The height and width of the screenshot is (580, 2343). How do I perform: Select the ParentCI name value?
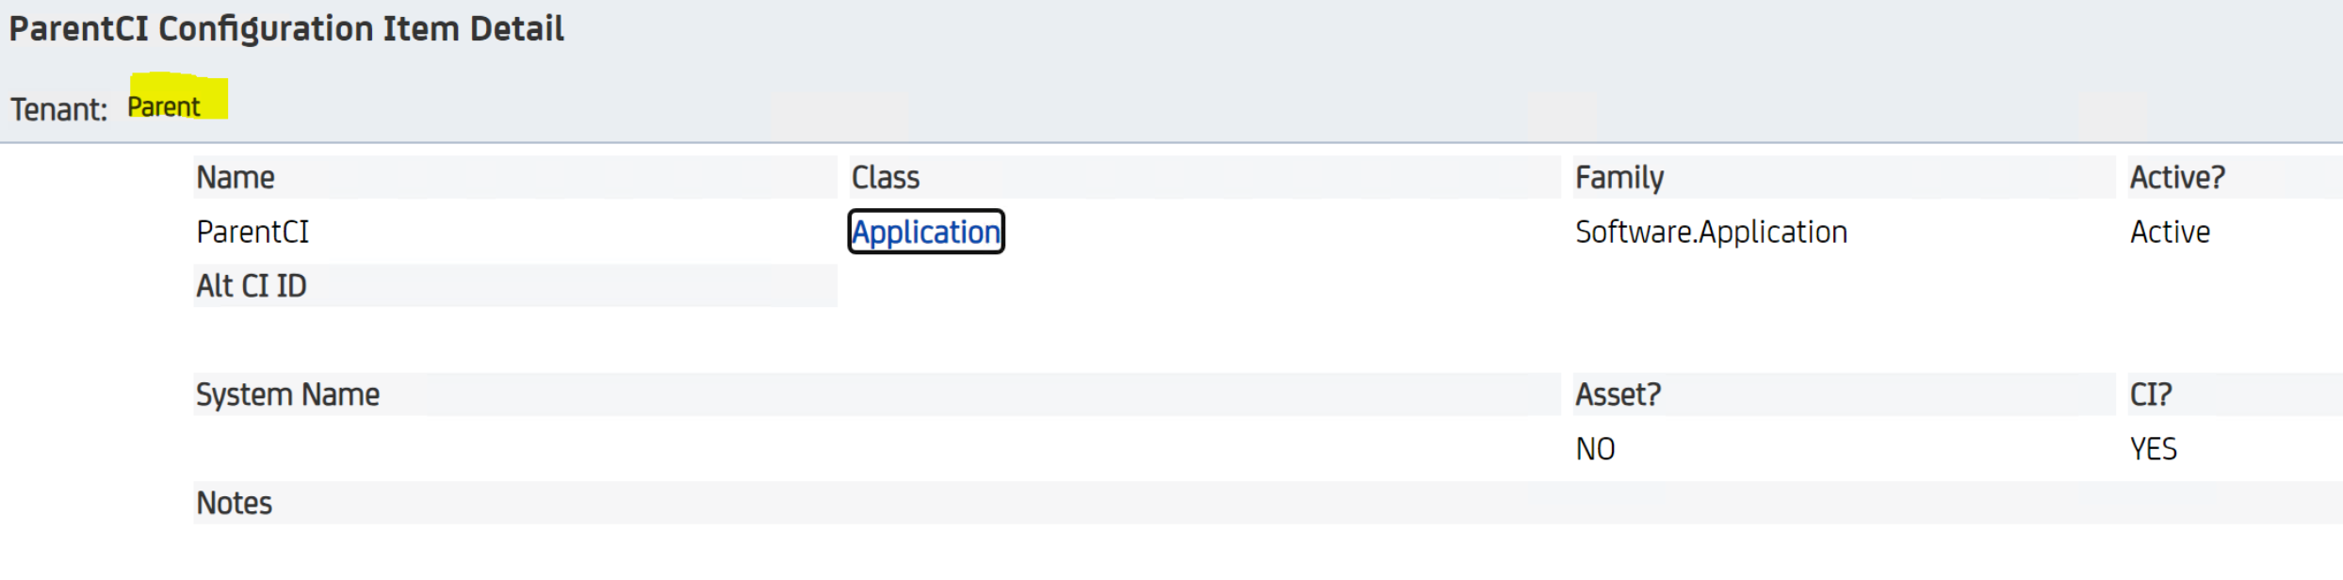click(252, 232)
